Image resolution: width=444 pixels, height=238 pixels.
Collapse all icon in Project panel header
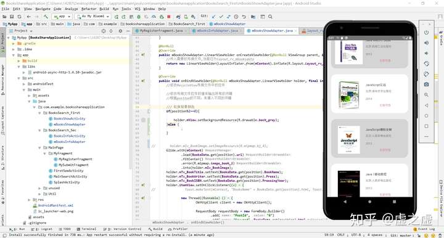point(111,31)
